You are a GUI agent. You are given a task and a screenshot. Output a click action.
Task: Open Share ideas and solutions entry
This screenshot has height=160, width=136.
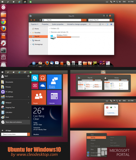(x=15, y=122)
